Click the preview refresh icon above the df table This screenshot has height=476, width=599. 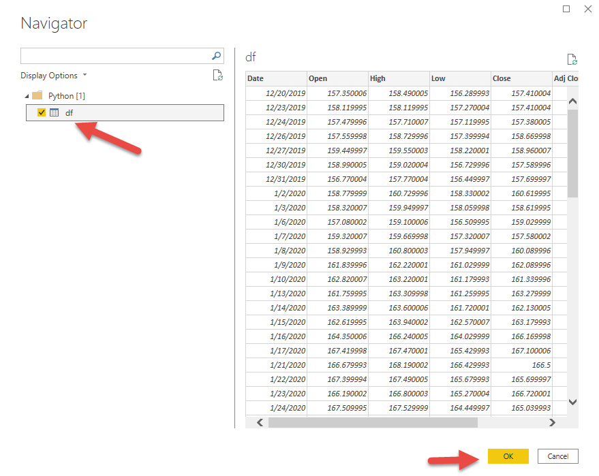pyautogui.click(x=572, y=59)
